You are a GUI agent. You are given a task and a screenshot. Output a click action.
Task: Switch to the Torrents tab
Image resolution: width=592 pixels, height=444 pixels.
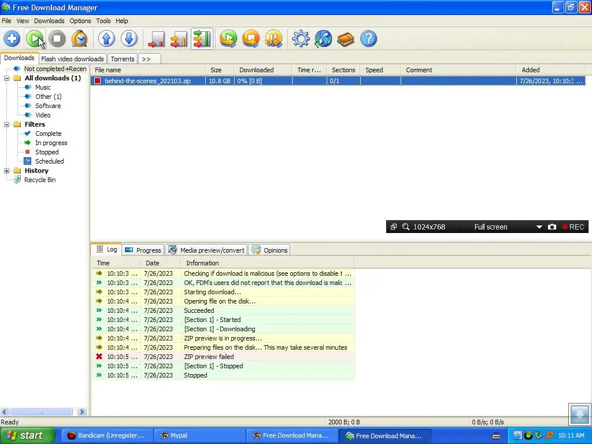coord(123,59)
